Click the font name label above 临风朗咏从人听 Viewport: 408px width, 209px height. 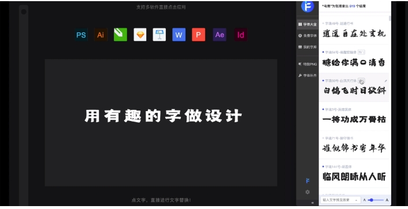[338, 167]
